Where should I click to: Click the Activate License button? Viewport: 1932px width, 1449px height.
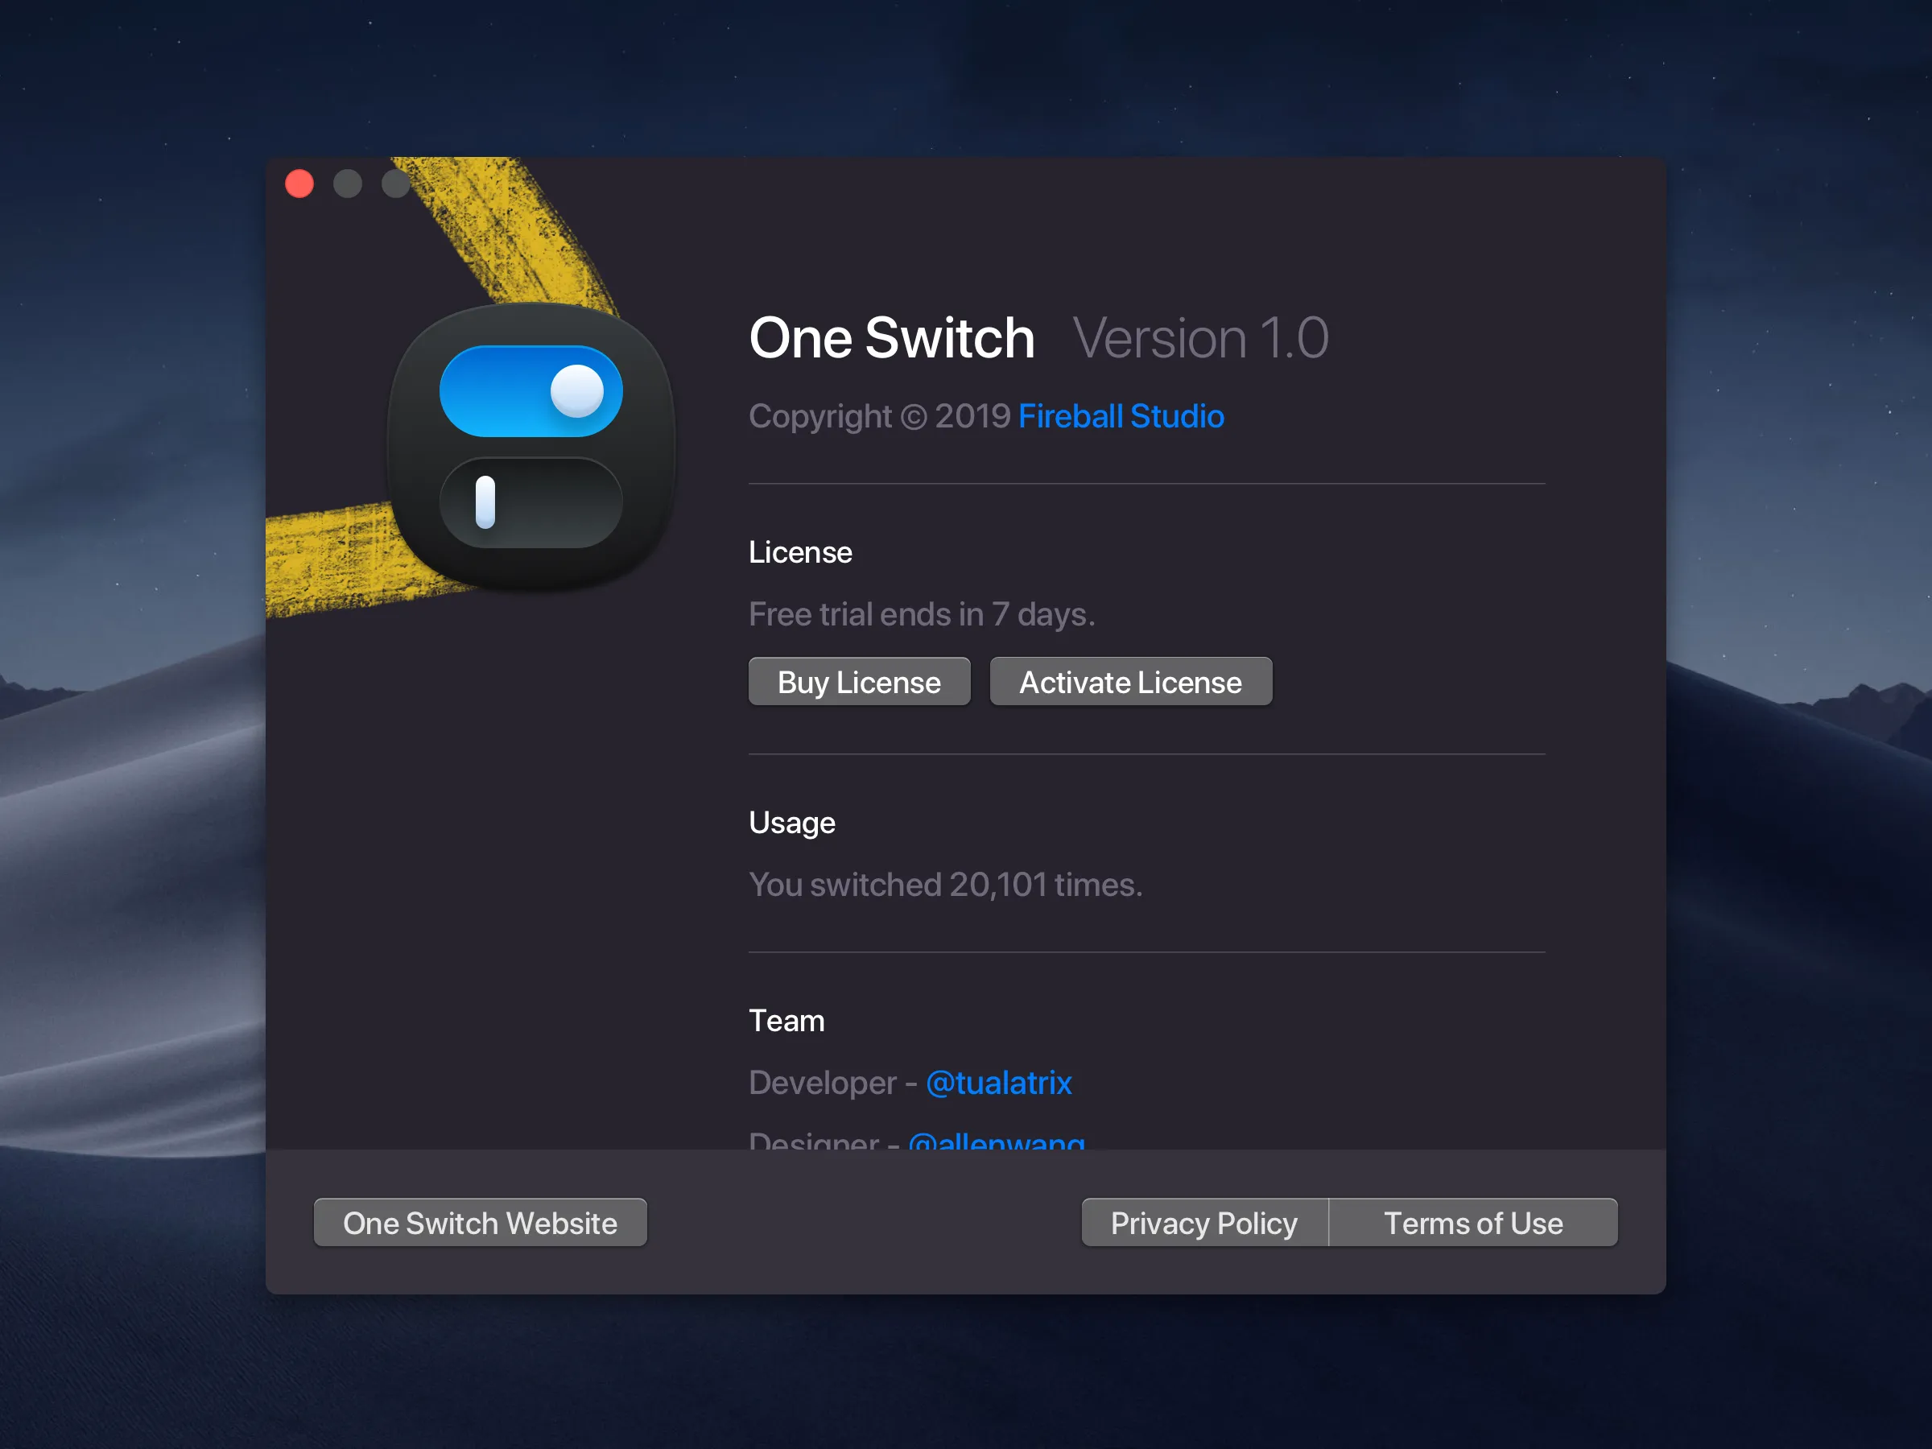(x=1130, y=681)
